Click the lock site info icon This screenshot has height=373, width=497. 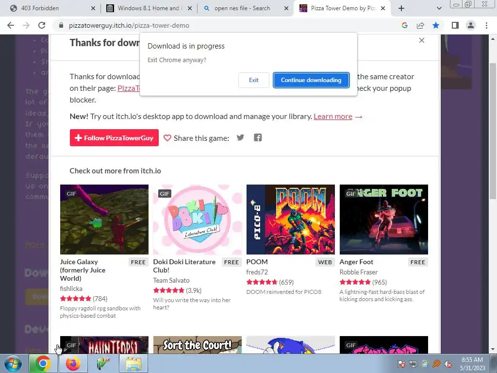tap(61, 25)
